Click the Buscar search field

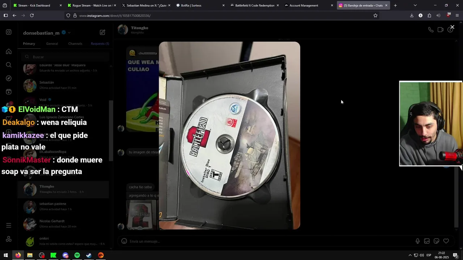point(65,57)
